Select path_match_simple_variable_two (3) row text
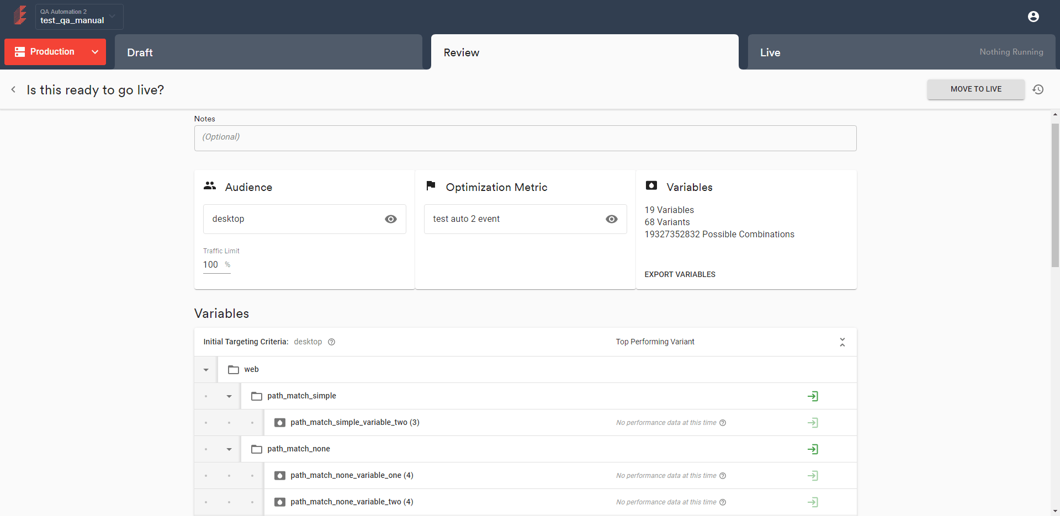Image resolution: width=1060 pixels, height=516 pixels. pyautogui.click(x=355, y=423)
